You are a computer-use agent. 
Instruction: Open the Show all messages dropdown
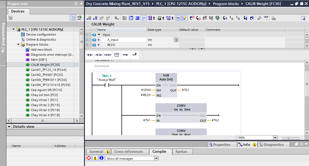tap(156, 158)
